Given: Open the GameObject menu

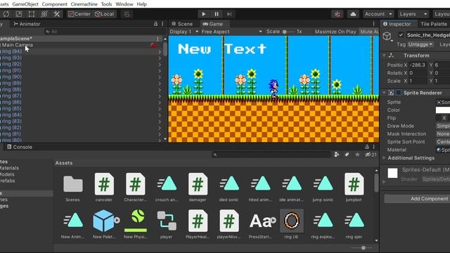Looking at the screenshot, I should 25,4.
